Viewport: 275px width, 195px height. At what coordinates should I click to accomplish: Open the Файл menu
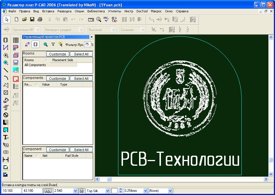(12, 11)
